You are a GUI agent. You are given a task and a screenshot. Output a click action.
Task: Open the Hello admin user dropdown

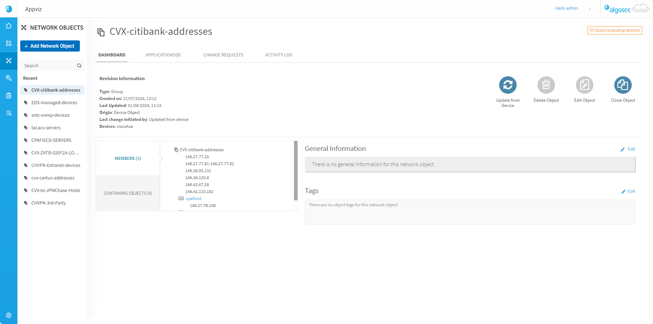(590, 9)
